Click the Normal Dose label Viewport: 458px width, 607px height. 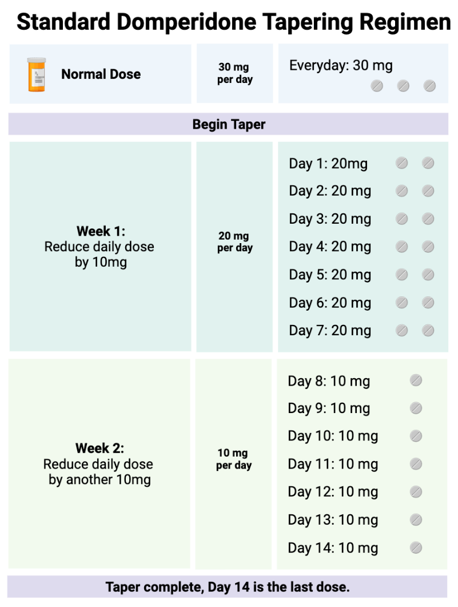(x=101, y=74)
